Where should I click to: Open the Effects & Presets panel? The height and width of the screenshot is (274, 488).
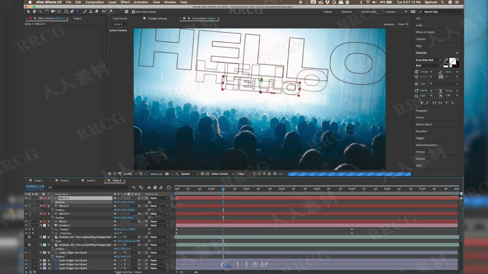(x=425, y=32)
